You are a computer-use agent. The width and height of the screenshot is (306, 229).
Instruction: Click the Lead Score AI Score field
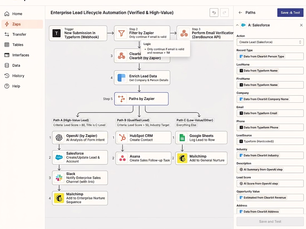click(x=270, y=183)
